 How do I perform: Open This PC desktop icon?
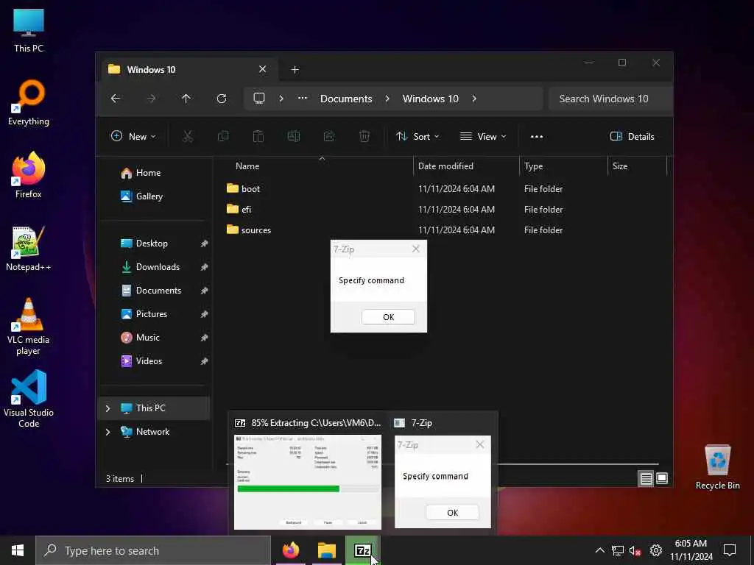29,29
